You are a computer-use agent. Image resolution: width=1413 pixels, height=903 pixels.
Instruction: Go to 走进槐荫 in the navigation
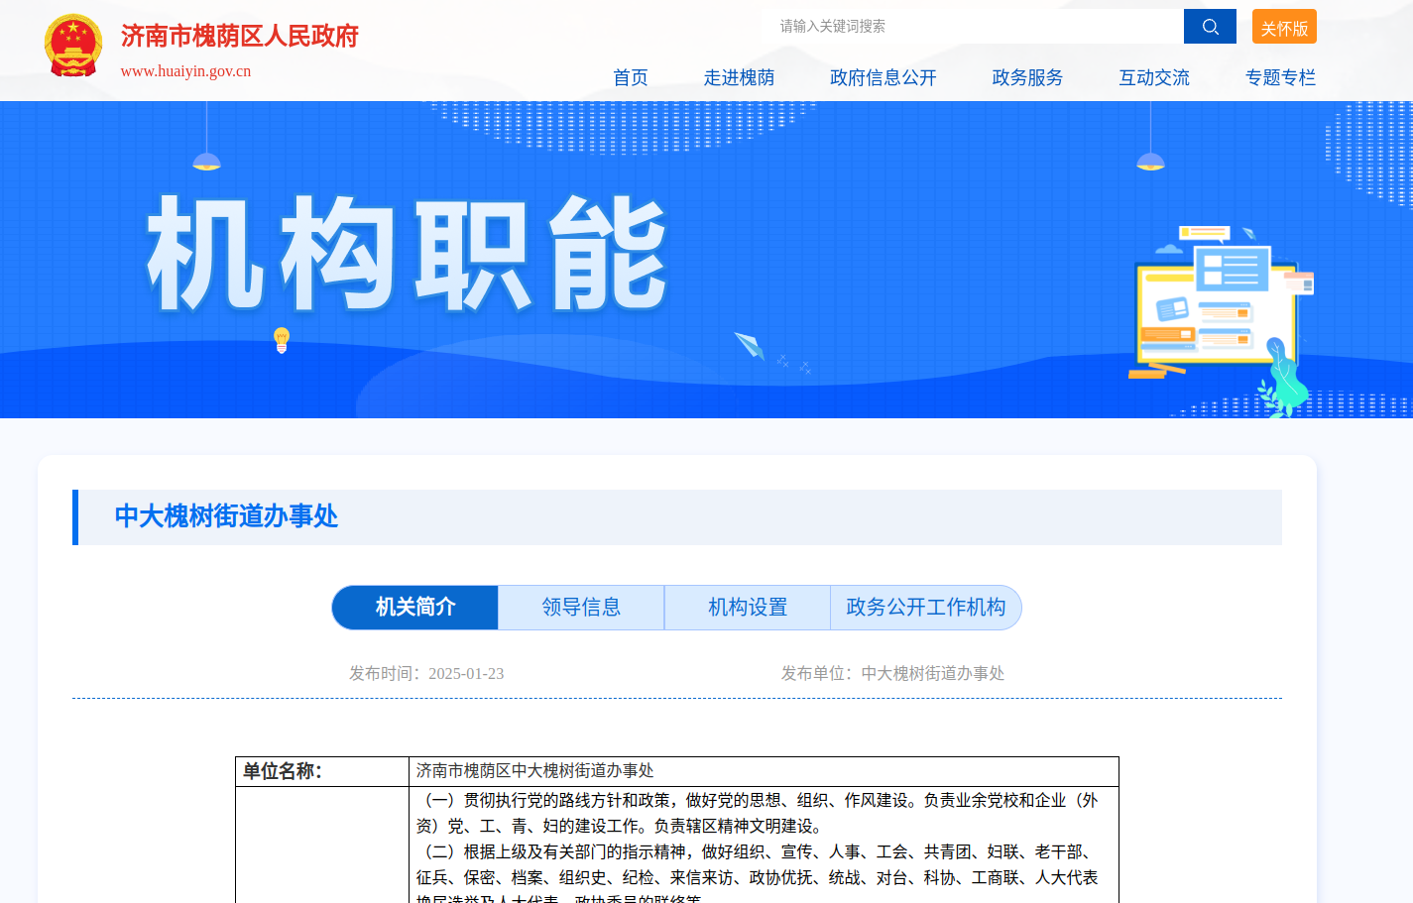click(739, 77)
